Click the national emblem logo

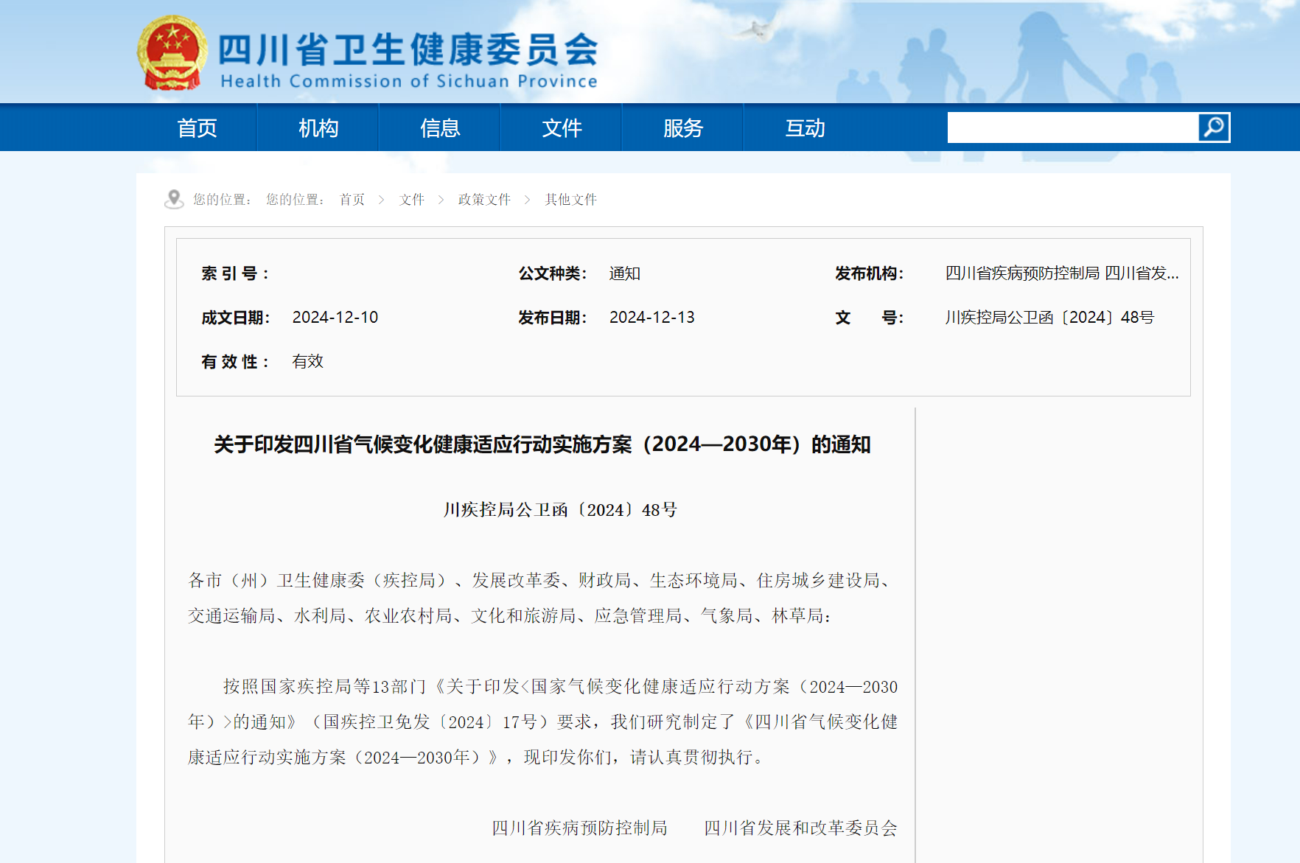pos(171,53)
